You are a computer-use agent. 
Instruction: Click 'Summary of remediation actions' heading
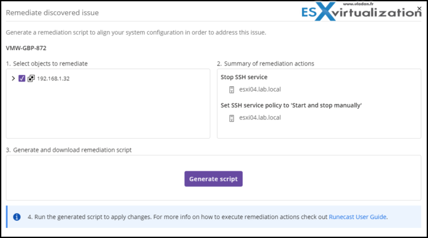pyautogui.click(x=266, y=64)
